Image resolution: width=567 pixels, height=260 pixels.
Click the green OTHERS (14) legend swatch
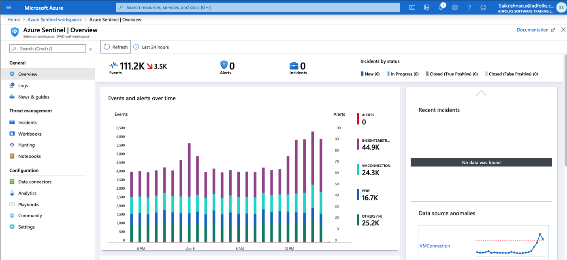pos(358,220)
